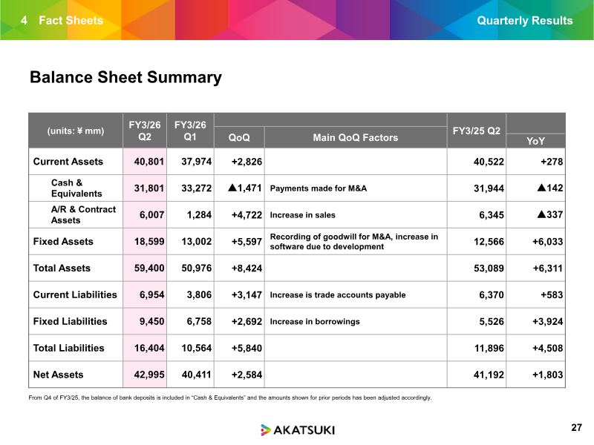
Task: Click the Akatsuki logo icon
Action: [267, 430]
